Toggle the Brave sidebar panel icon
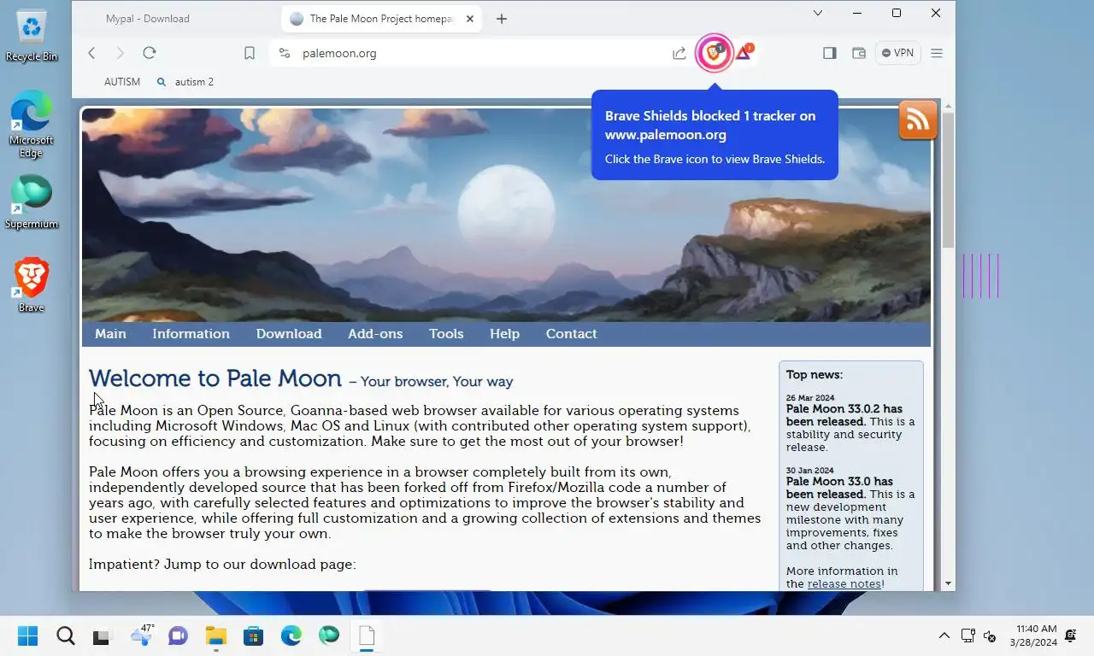This screenshot has width=1094, height=656. [x=829, y=53]
